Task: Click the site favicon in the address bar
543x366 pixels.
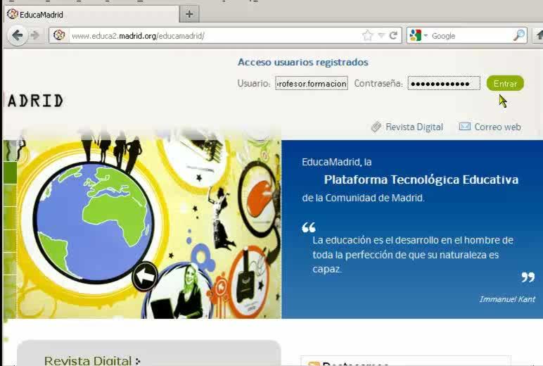Action: pos(59,35)
